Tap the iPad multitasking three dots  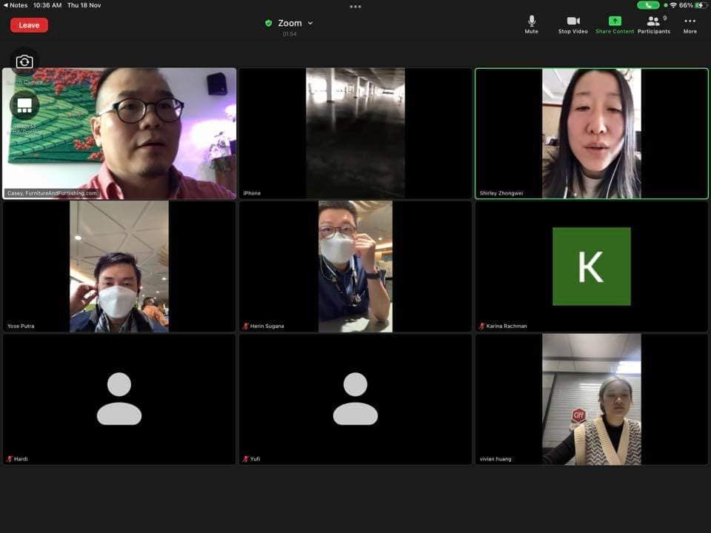coord(355,6)
